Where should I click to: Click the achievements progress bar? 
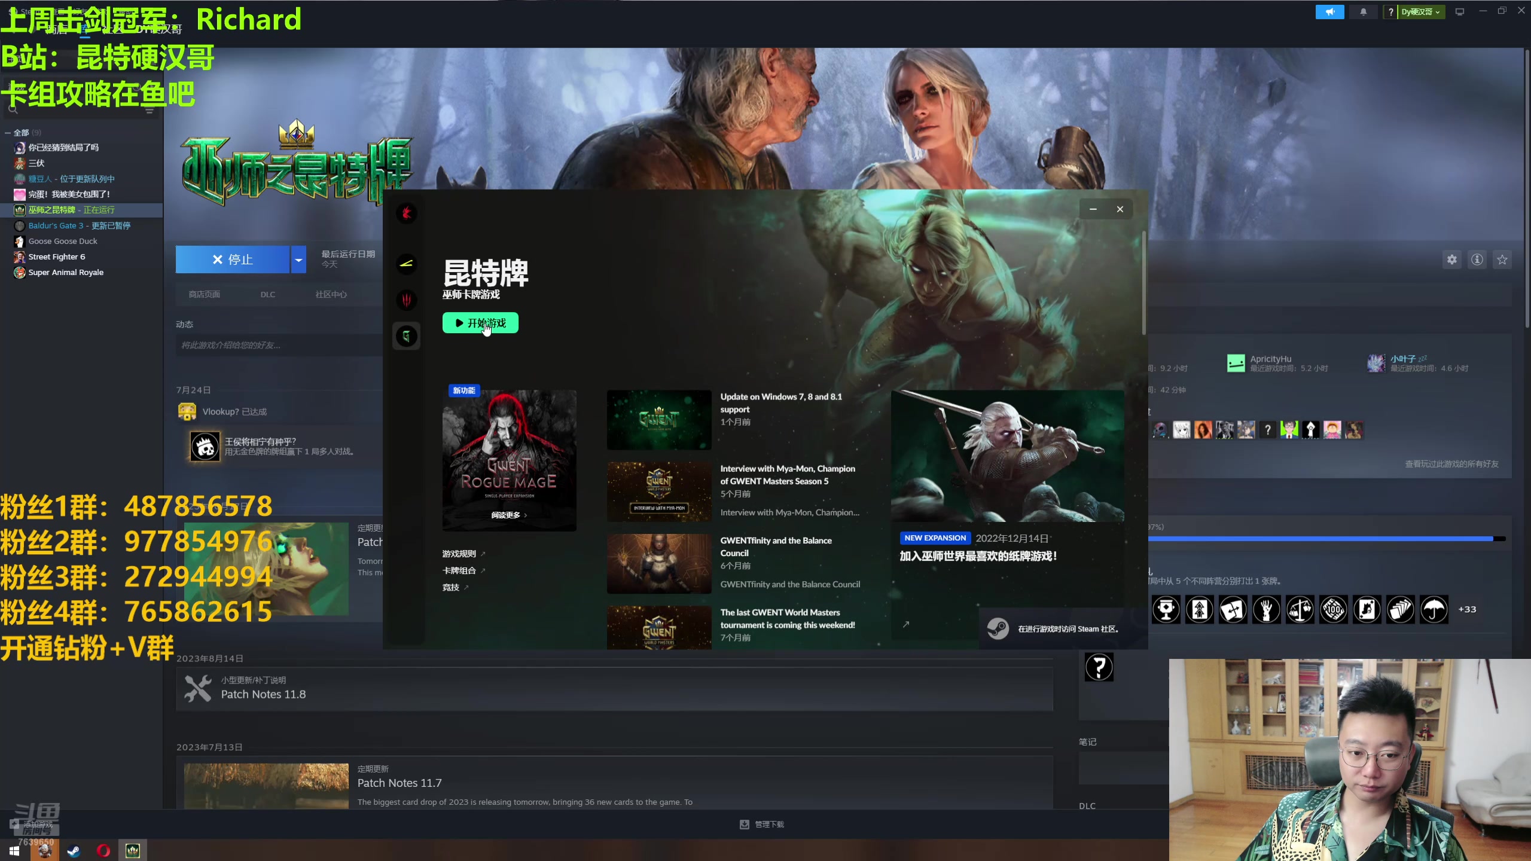click(x=1327, y=539)
